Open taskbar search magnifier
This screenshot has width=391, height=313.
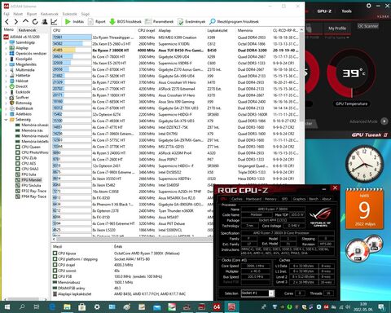tap(22, 307)
